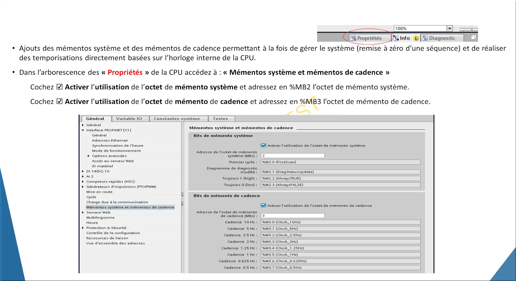Click the %M3.4 (Clock_1.25Hz) field
516x281 pixels.
(341, 248)
